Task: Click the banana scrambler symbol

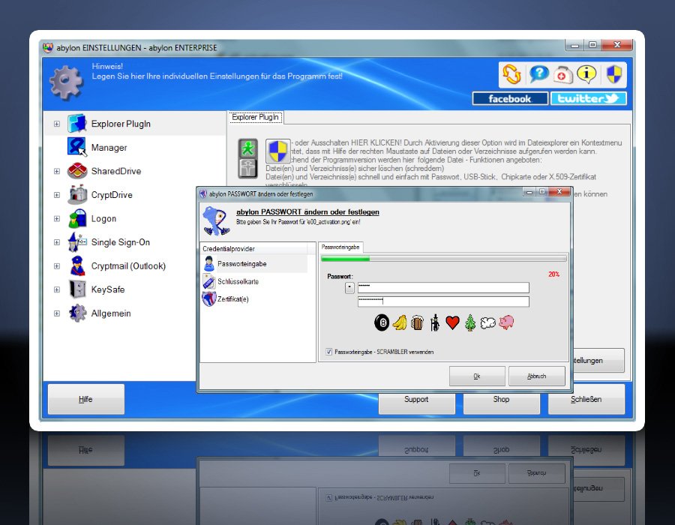Action: tap(400, 322)
